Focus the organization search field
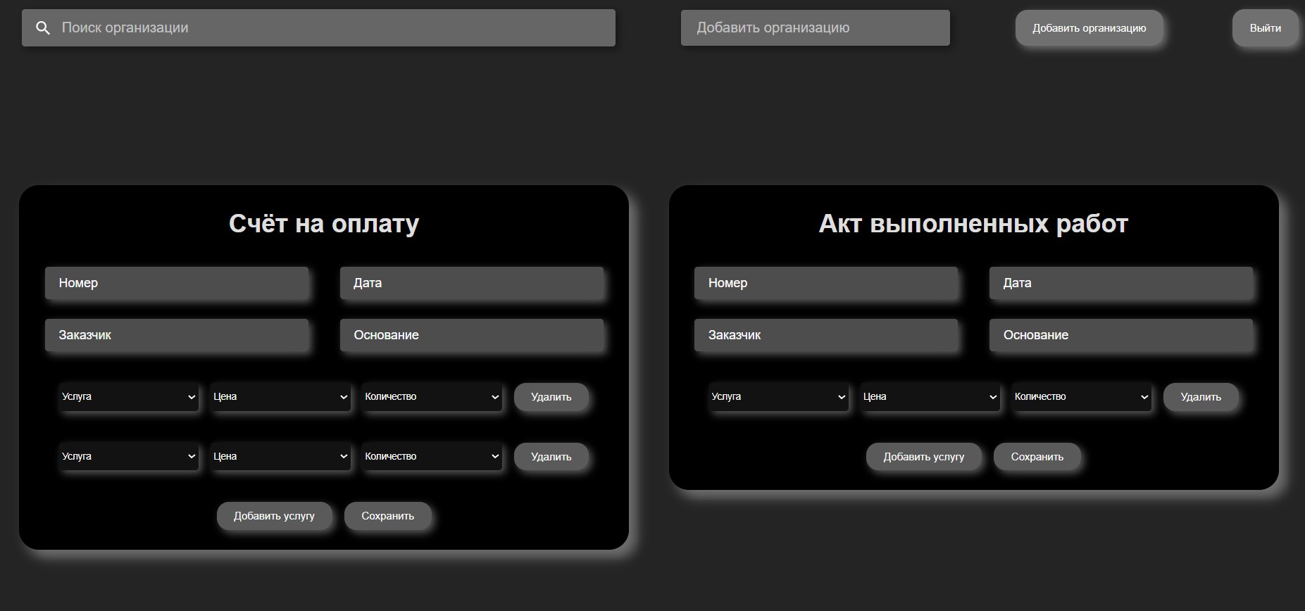The width and height of the screenshot is (1305, 611). pyautogui.click(x=331, y=28)
